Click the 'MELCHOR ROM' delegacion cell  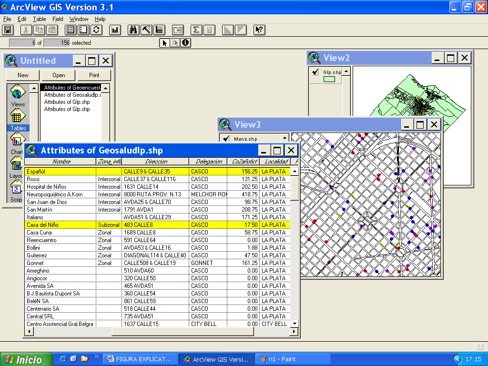(x=208, y=194)
